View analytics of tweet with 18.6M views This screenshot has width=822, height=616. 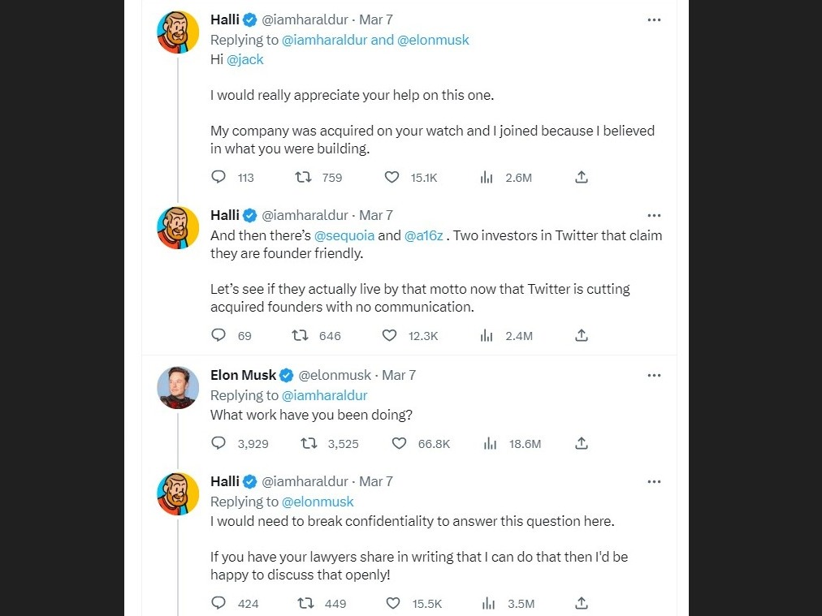[x=490, y=443]
